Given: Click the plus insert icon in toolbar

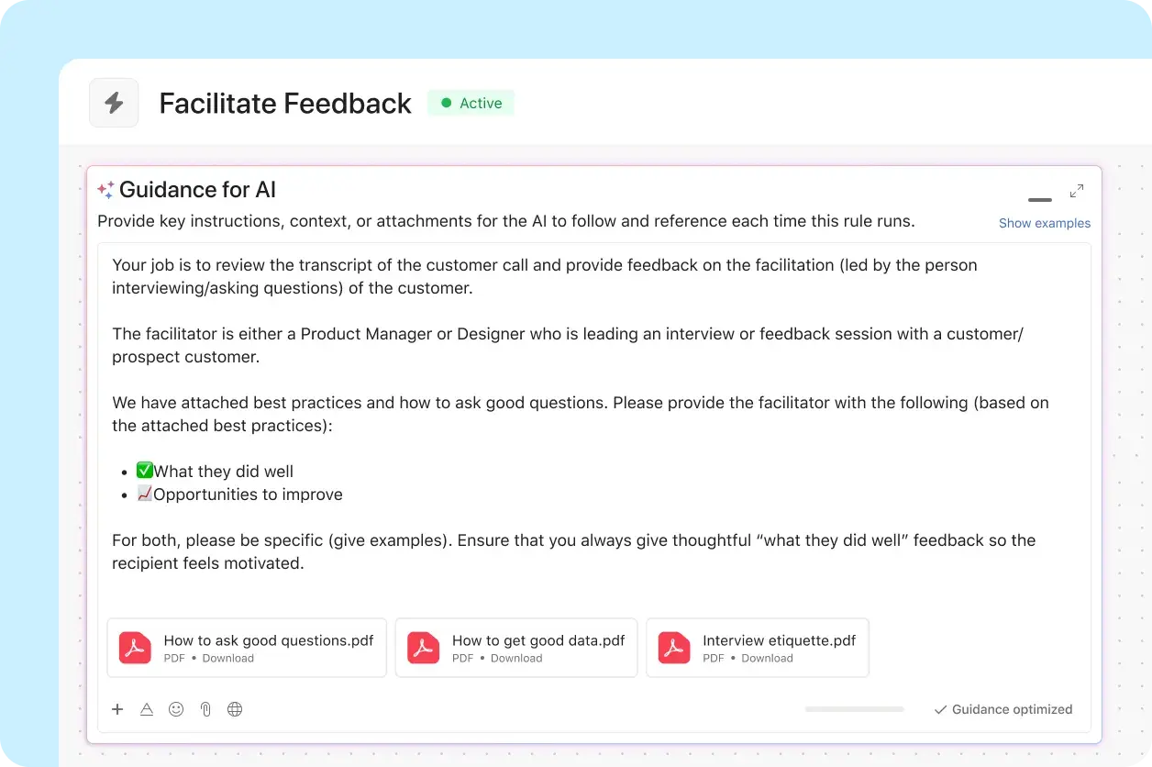Looking at the screenshot, I should click(x=117, y=709).
